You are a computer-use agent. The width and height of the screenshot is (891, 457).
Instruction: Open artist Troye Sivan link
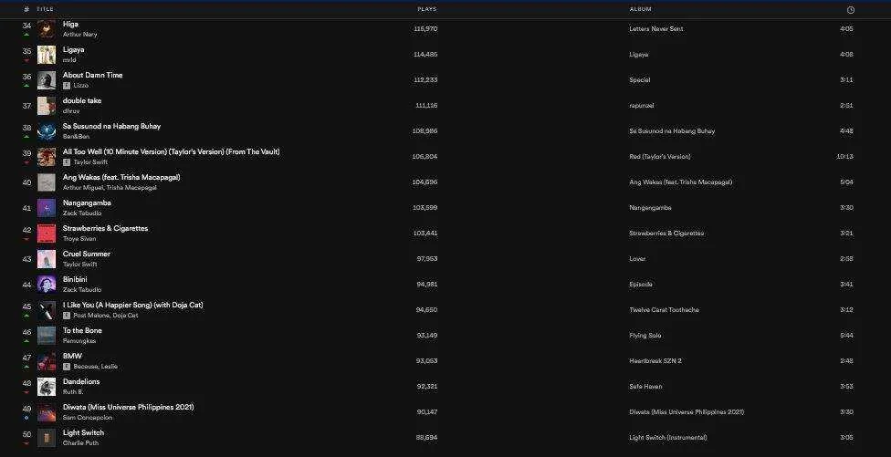79,238
